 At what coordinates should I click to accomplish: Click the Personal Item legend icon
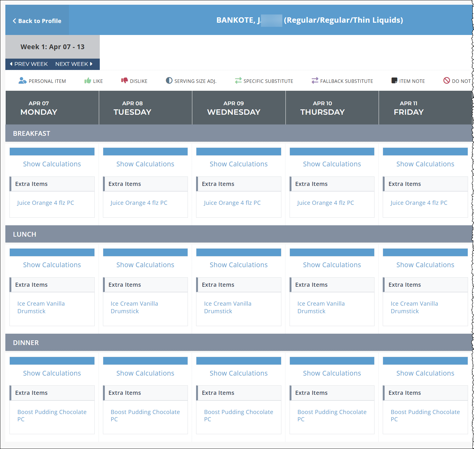pos(22,81)
